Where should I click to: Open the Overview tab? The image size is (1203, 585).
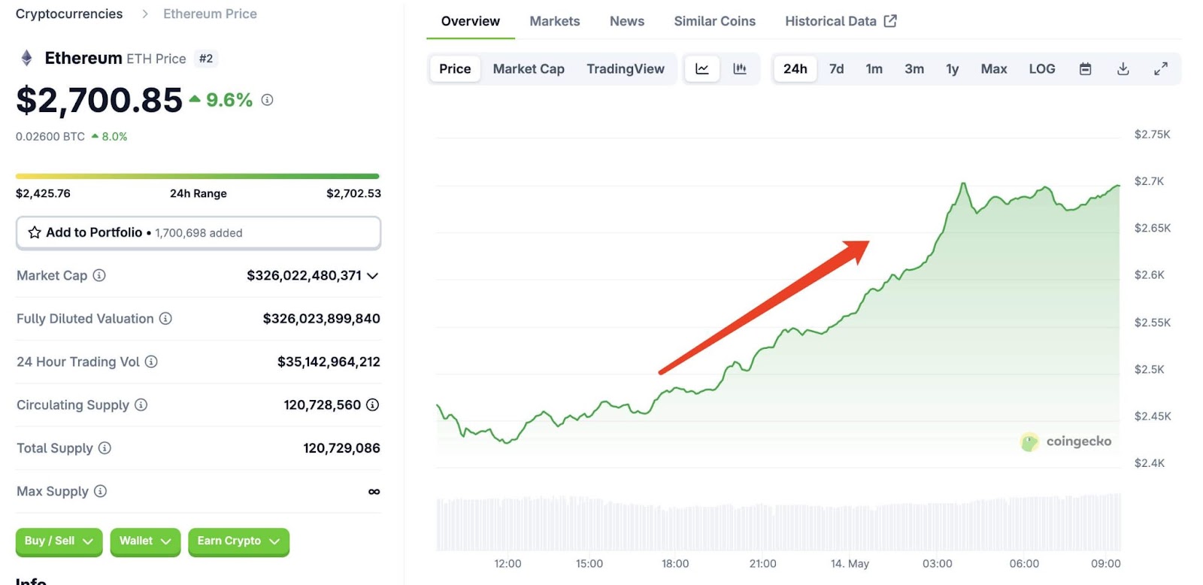[471, 21]
